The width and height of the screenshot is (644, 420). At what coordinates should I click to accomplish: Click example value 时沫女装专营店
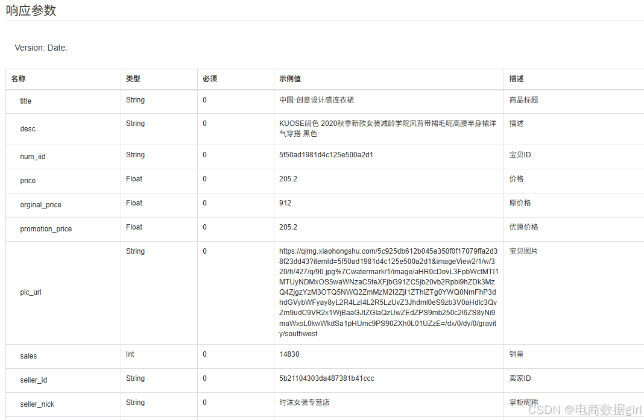305,403
